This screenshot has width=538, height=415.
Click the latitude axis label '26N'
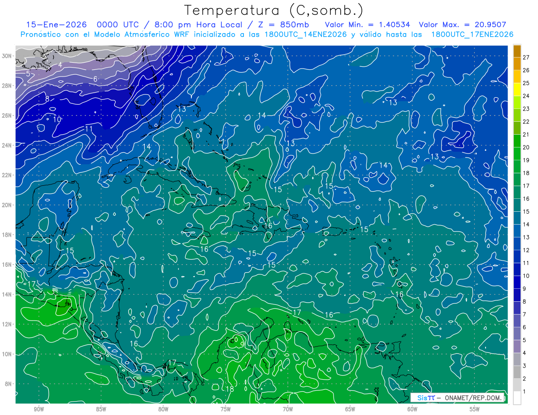click(x=7, y=115)
